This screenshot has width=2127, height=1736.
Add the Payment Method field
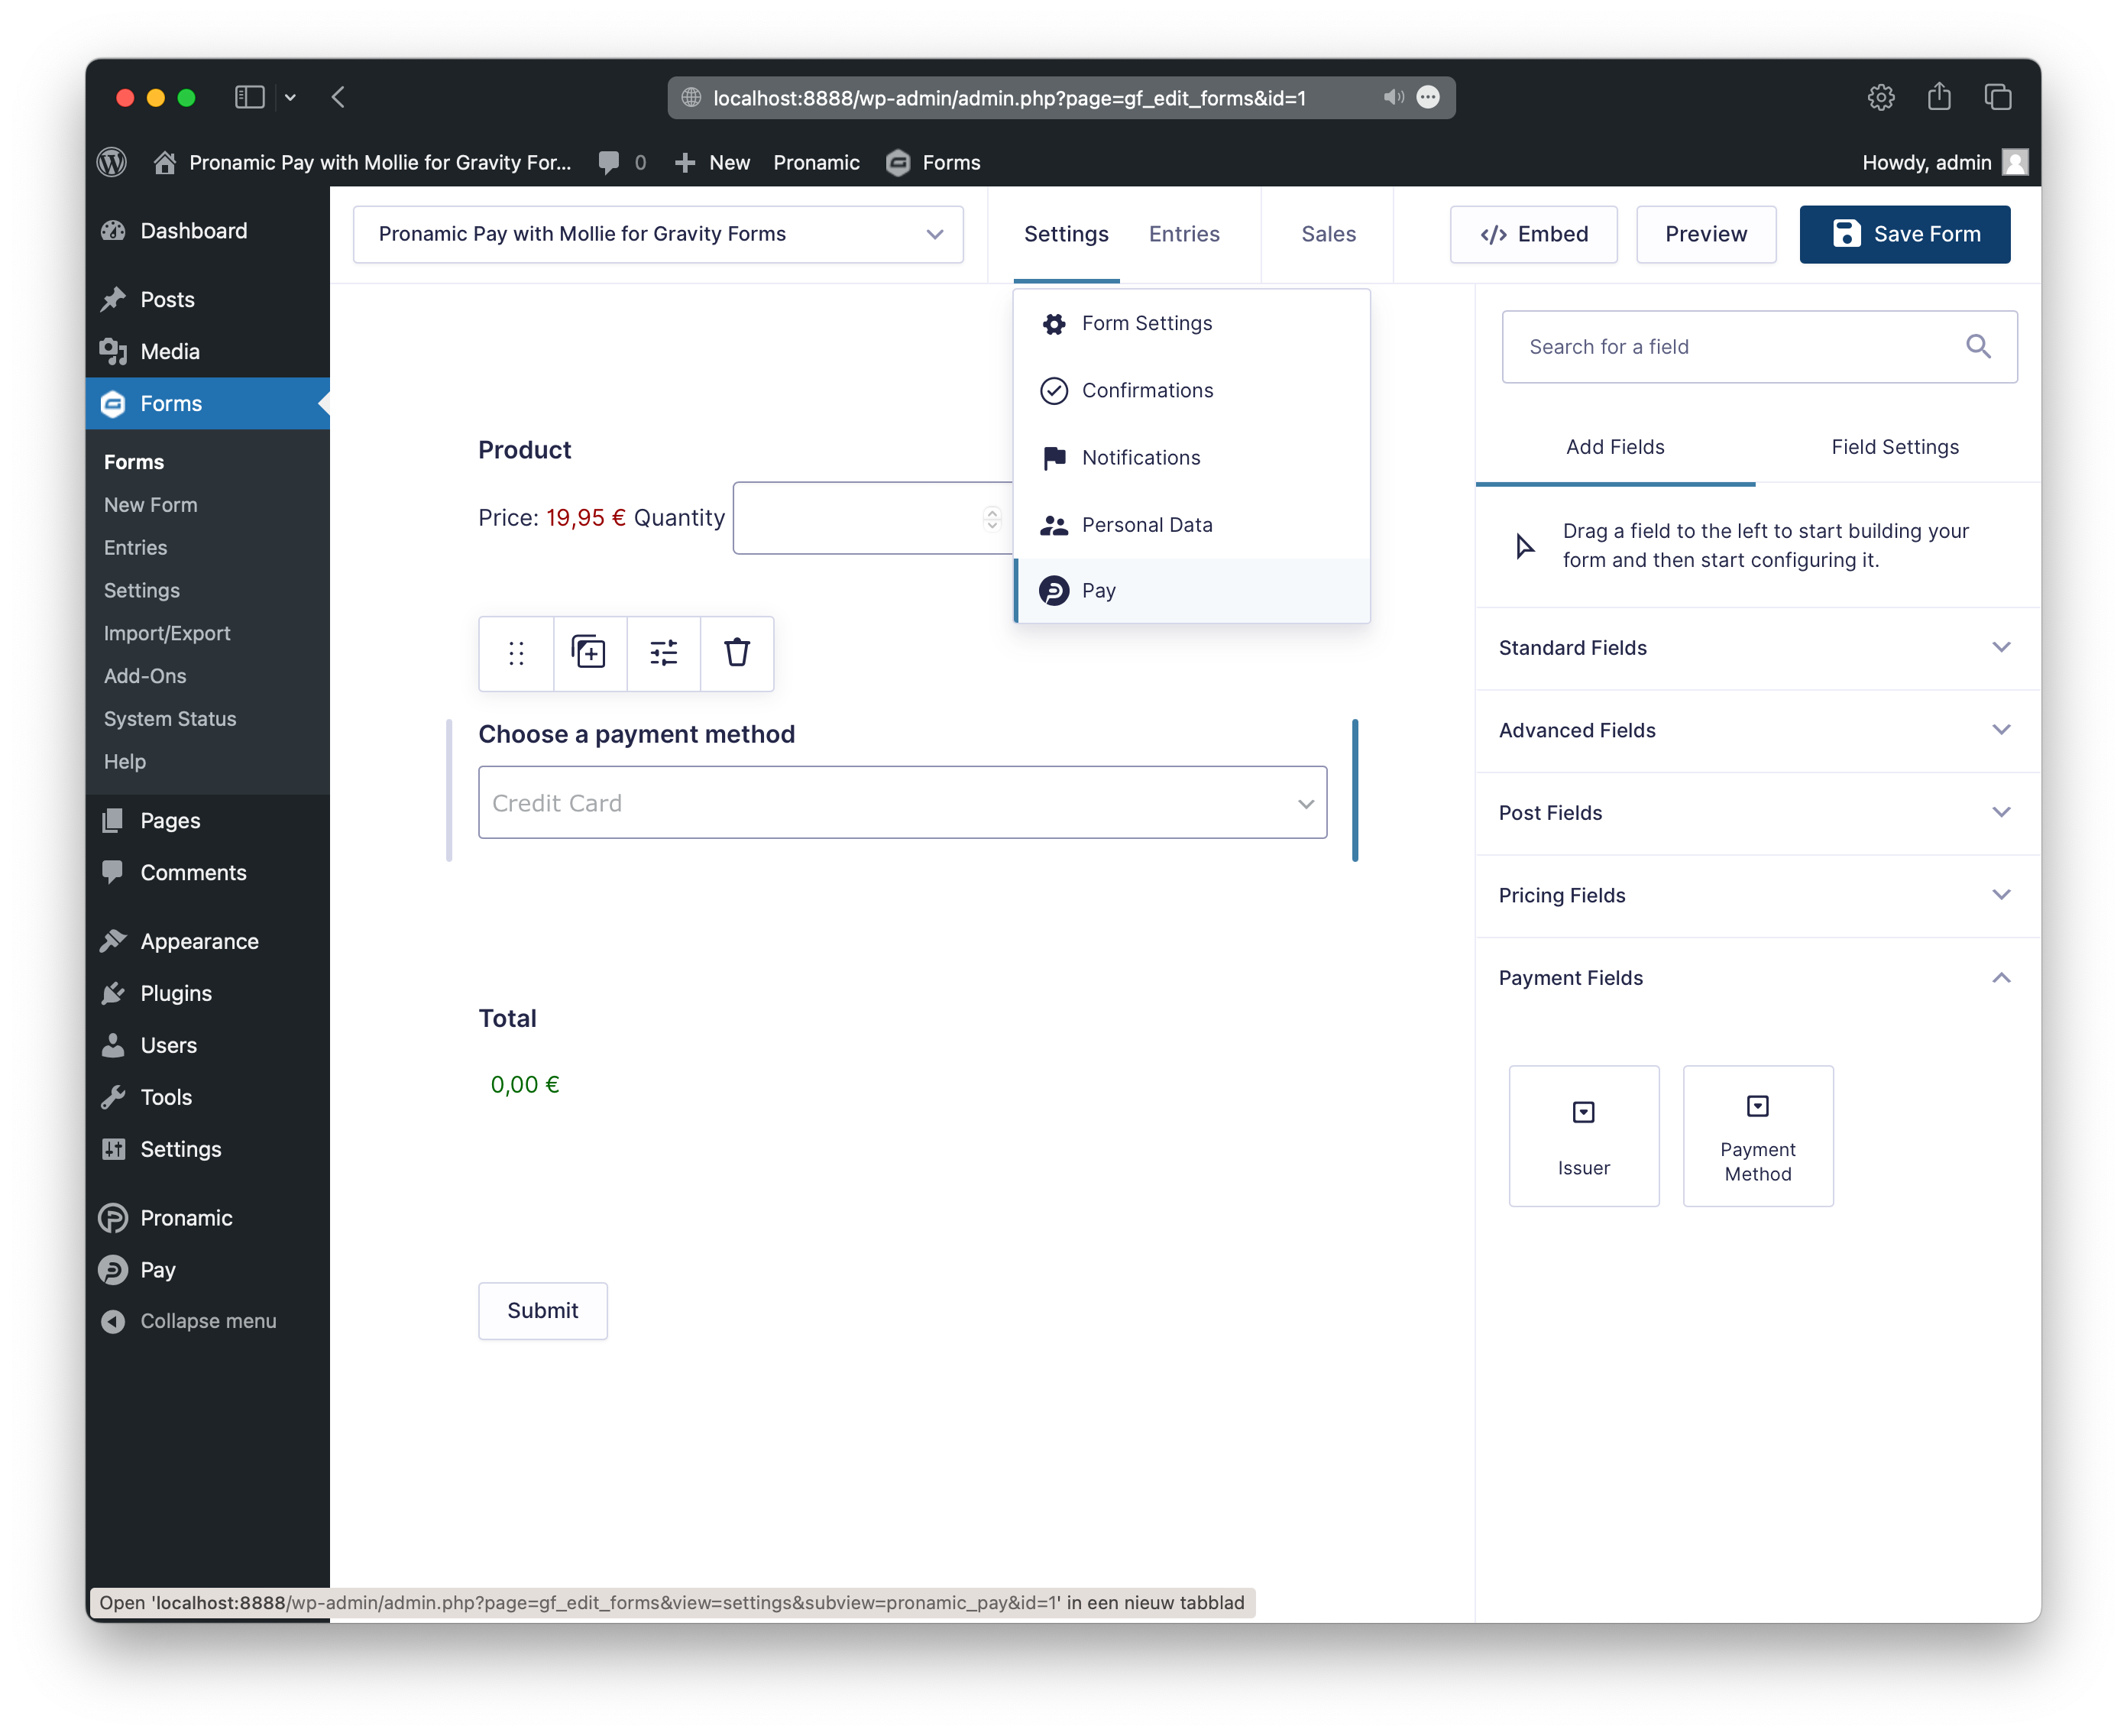point(1757,1135)
